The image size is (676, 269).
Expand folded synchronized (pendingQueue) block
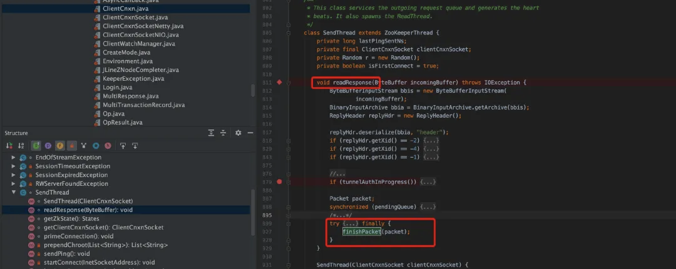[x=428, y=207]
